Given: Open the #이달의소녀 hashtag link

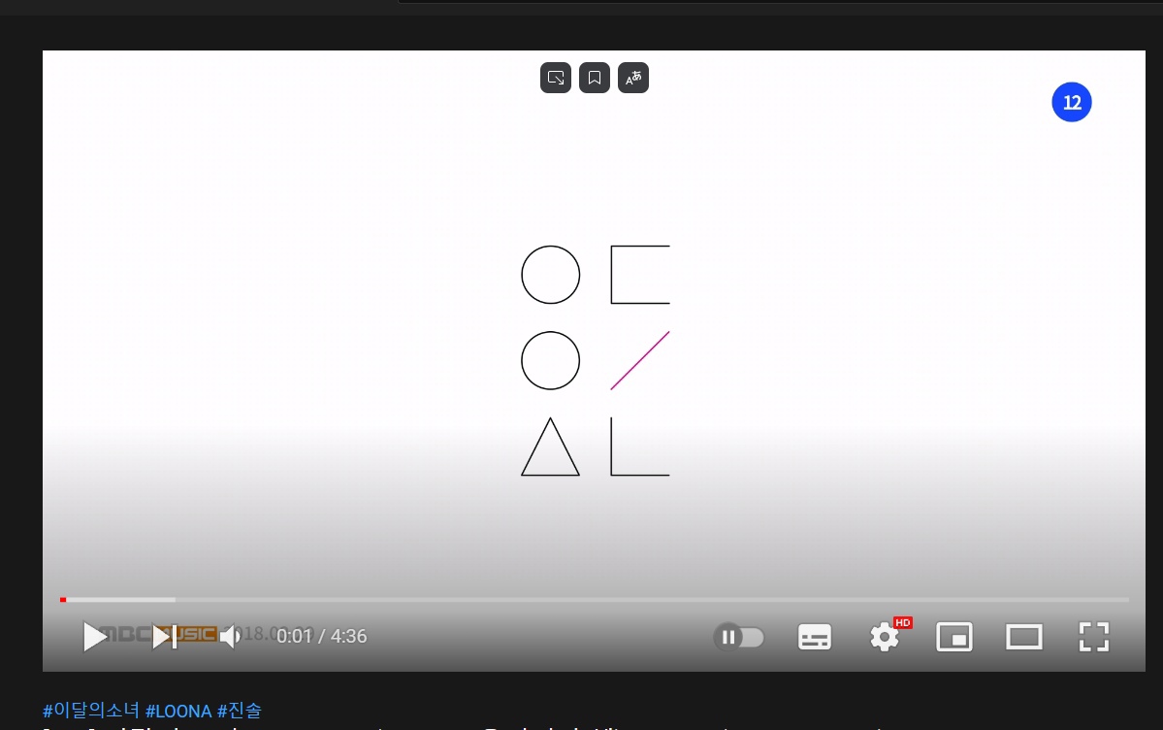Looking at the screenshot, I should coord(91,711).
